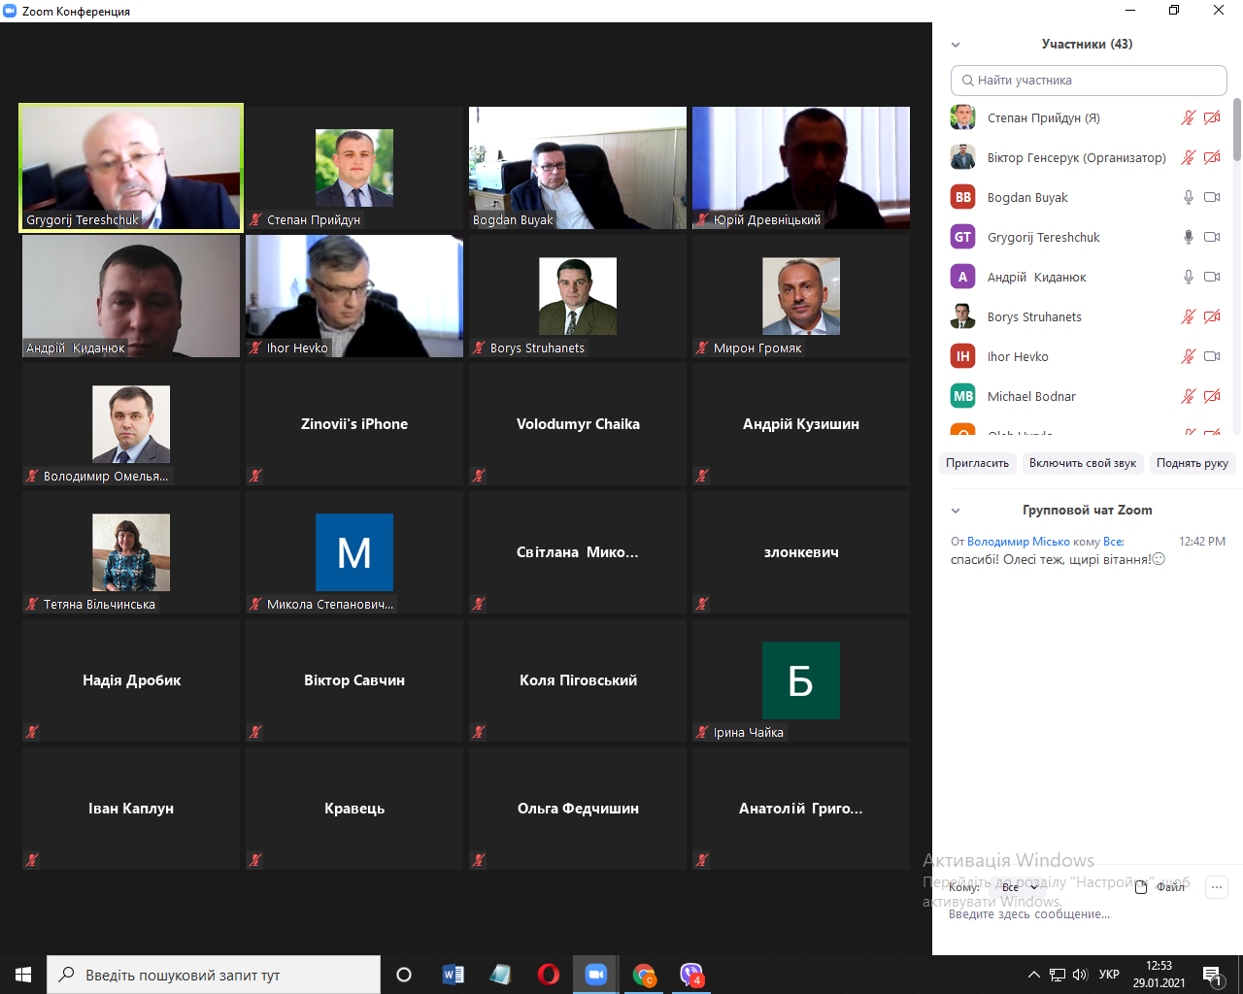
Task: Open the chat more options ellipsis button
Action: point(1217,886)
